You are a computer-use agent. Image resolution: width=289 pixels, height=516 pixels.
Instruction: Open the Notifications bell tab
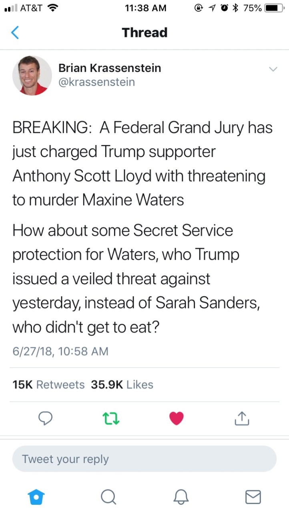(181, 497)
